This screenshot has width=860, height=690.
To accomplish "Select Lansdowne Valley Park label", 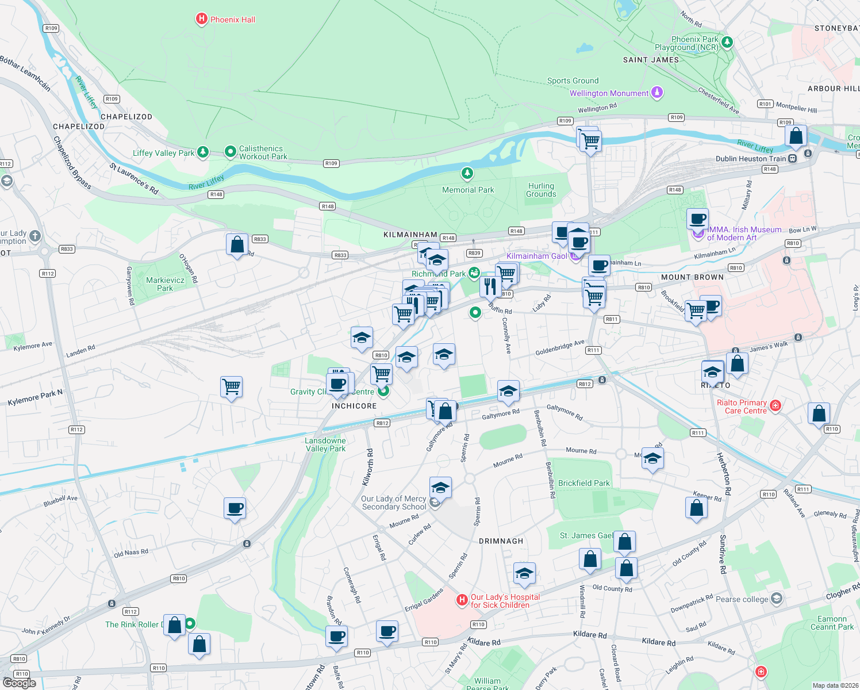I will (x=325, y=444).
